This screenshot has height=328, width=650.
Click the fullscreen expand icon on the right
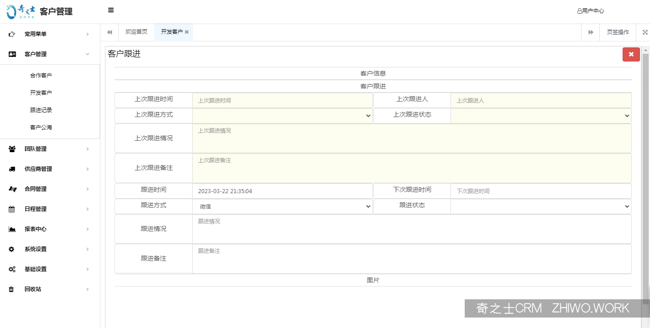pyautogui.click(x=644, y=32)
